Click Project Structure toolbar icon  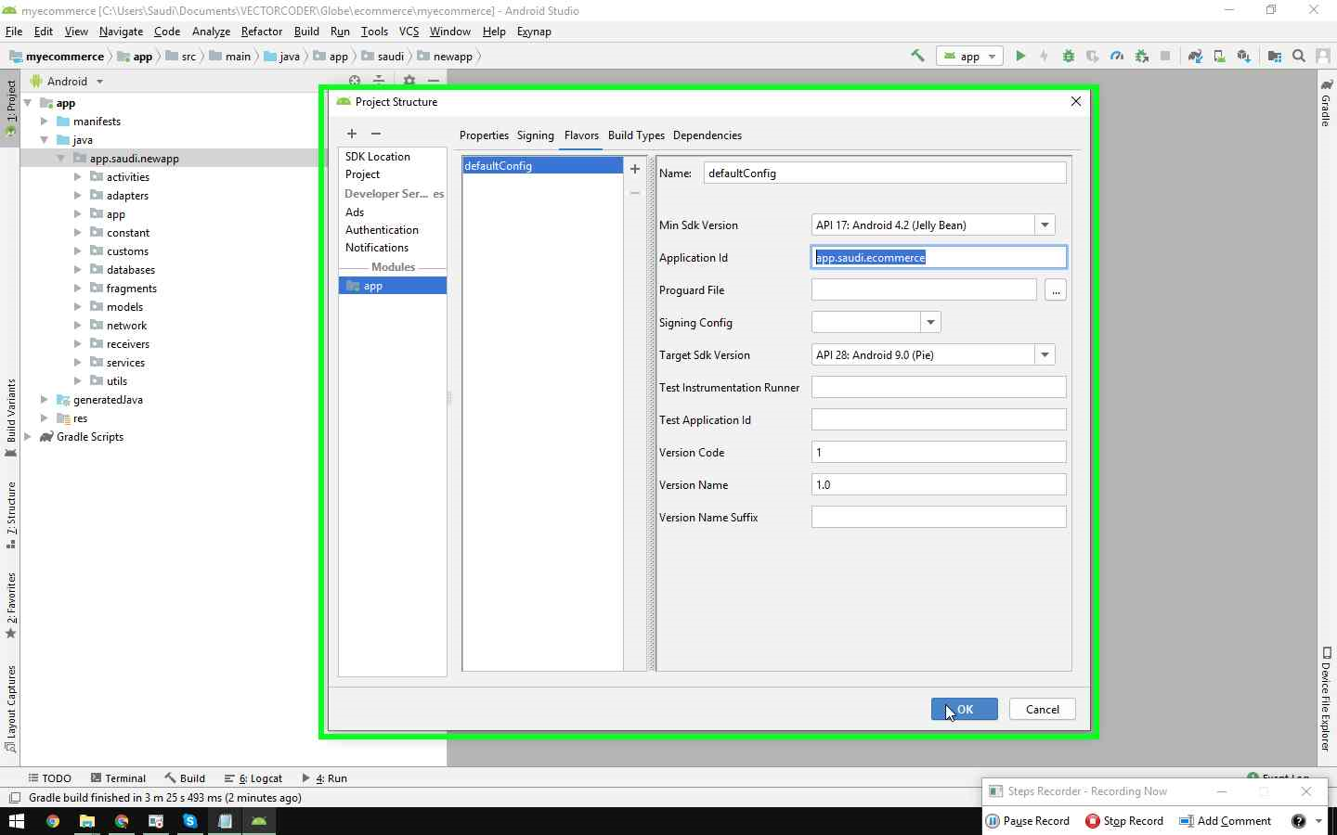point(1275,56)
